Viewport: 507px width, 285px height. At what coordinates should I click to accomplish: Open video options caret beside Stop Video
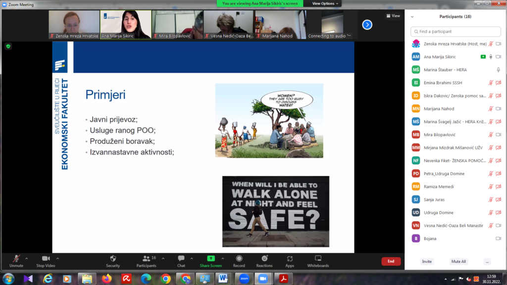[57, 258]
